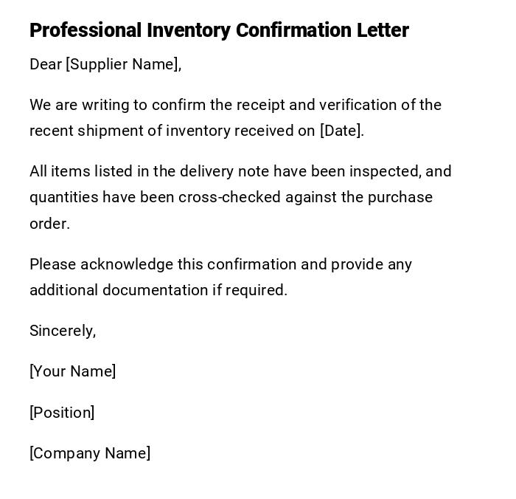Click the 'Professional Inventory Confirmation Letter' title
Viewport: 516px width, 499px height.
click(x=219, y=30)
